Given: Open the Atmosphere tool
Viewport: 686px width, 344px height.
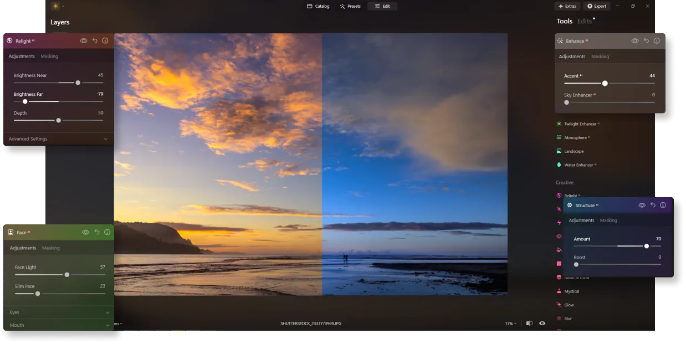Looking at the screenshot, I should (576, 137).
